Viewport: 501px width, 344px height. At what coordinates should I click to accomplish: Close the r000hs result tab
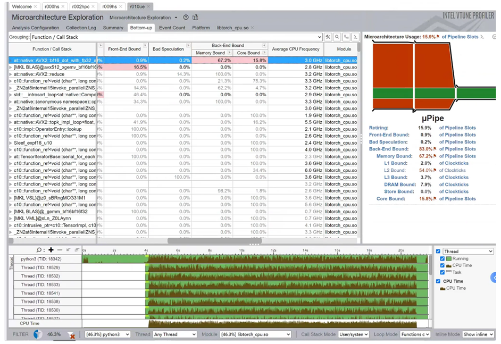point(63,6)
